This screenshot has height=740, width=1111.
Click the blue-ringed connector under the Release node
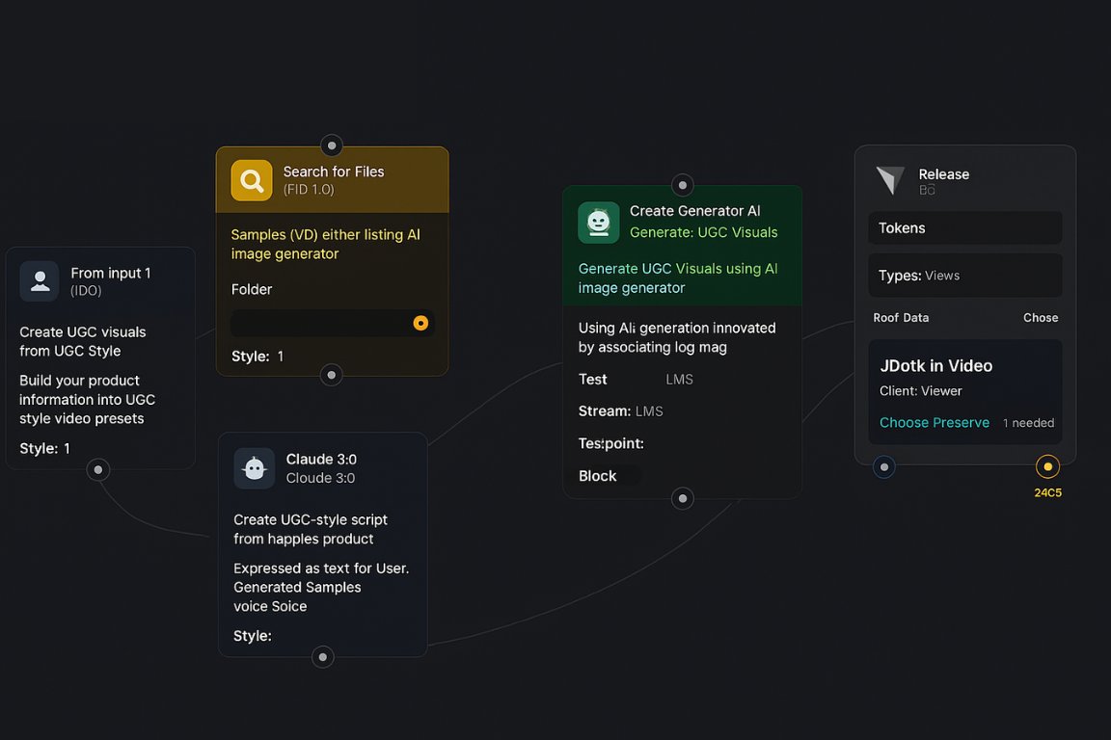tap(884, 467)
